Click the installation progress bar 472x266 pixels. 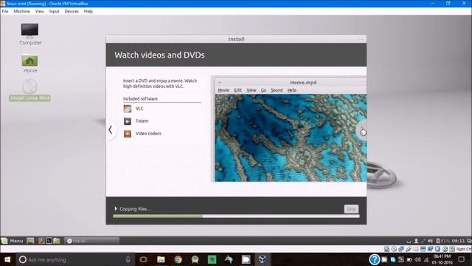(236, 216)
